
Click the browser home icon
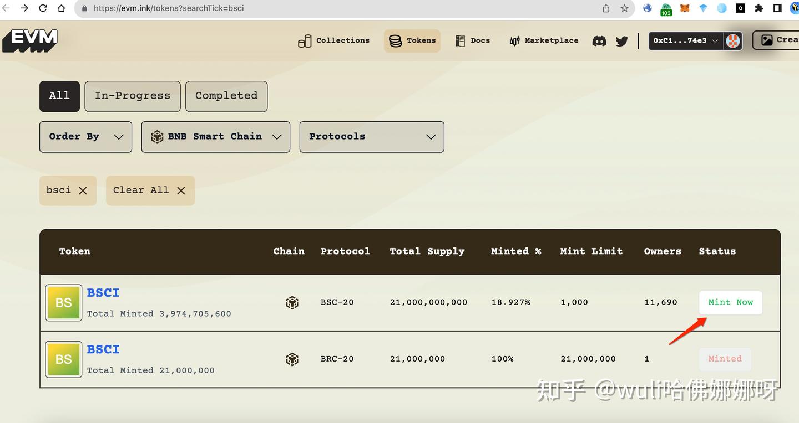point(61,8)
